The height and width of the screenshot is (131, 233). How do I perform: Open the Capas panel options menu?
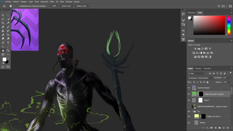point(231,69)
